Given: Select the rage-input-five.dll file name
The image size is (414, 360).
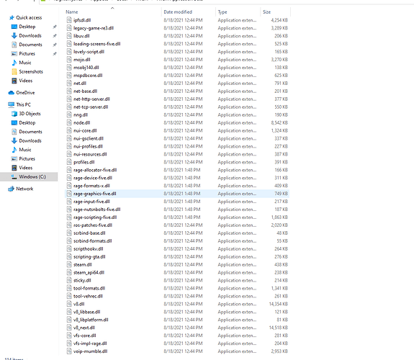Looking at the screenshot, I should point(91,202).
